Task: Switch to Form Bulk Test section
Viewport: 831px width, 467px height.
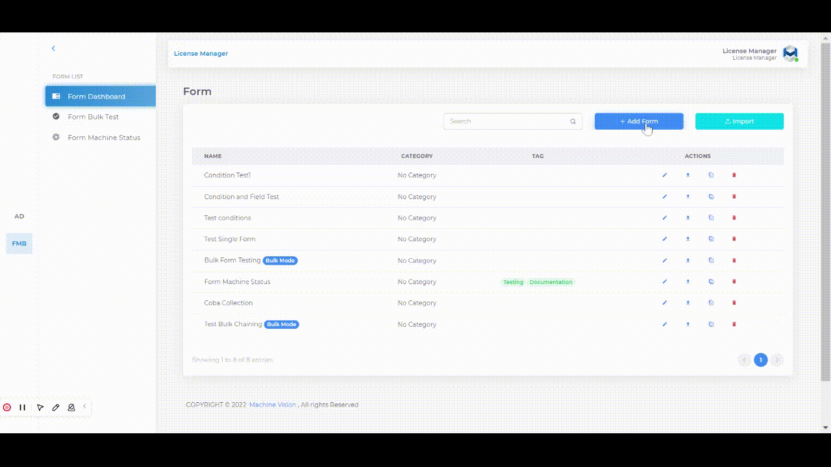Action: coord(94,116)
